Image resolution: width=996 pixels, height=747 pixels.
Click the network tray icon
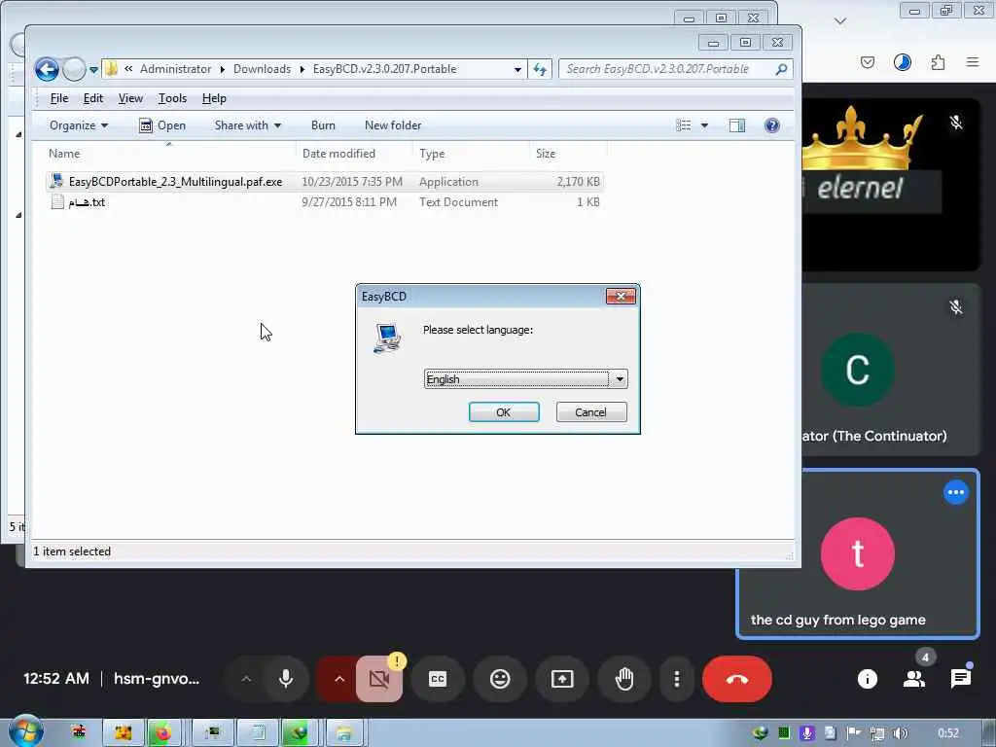(x=877, y=733)
